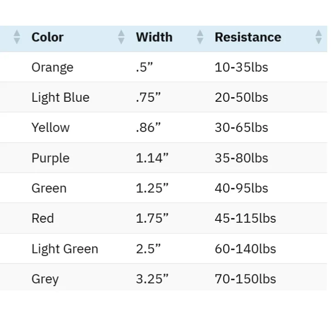Screen dimensions: 334x313
Task: Click the Purple row name
Action: point(50,158)
